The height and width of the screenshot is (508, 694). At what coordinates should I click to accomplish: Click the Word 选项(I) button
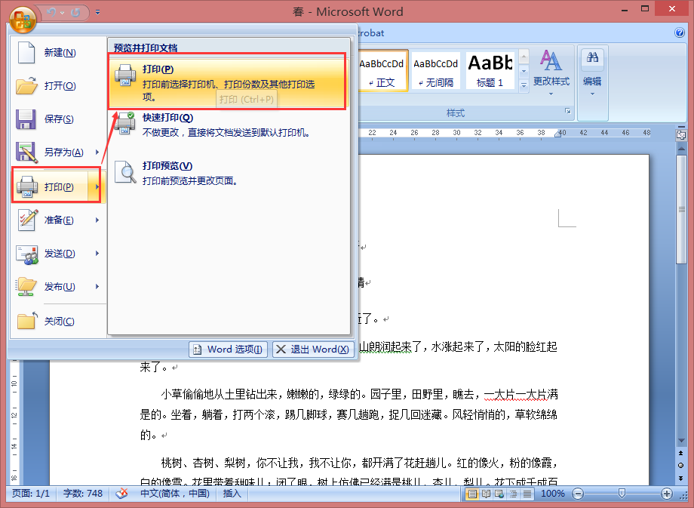click(x=228, y=349)
